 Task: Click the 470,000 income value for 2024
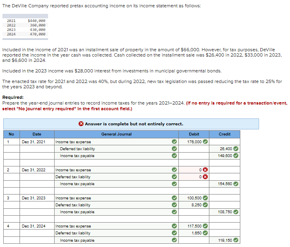click(37, 34)
